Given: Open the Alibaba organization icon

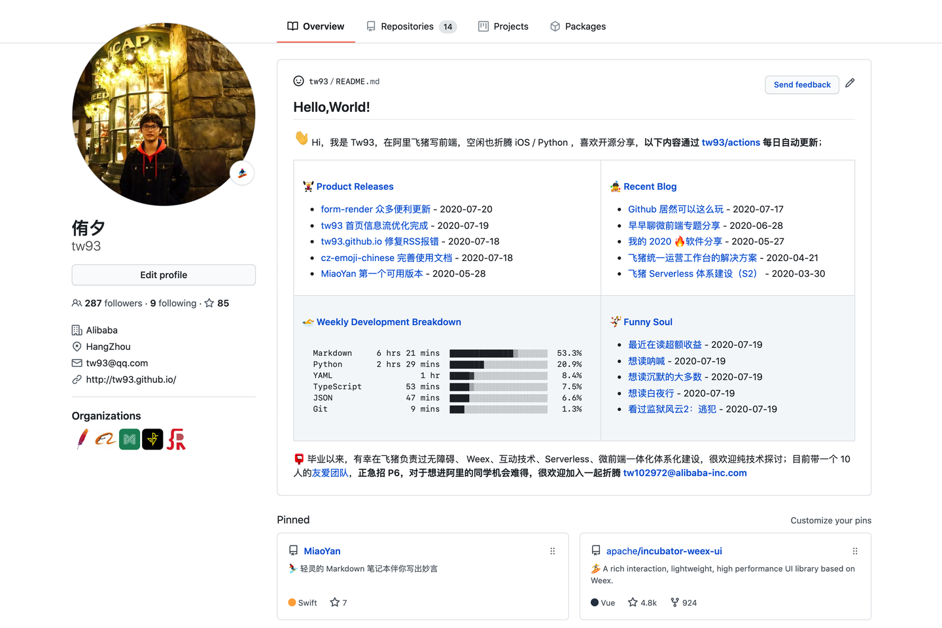Looking at the screenshot, I should pos(105,439).
